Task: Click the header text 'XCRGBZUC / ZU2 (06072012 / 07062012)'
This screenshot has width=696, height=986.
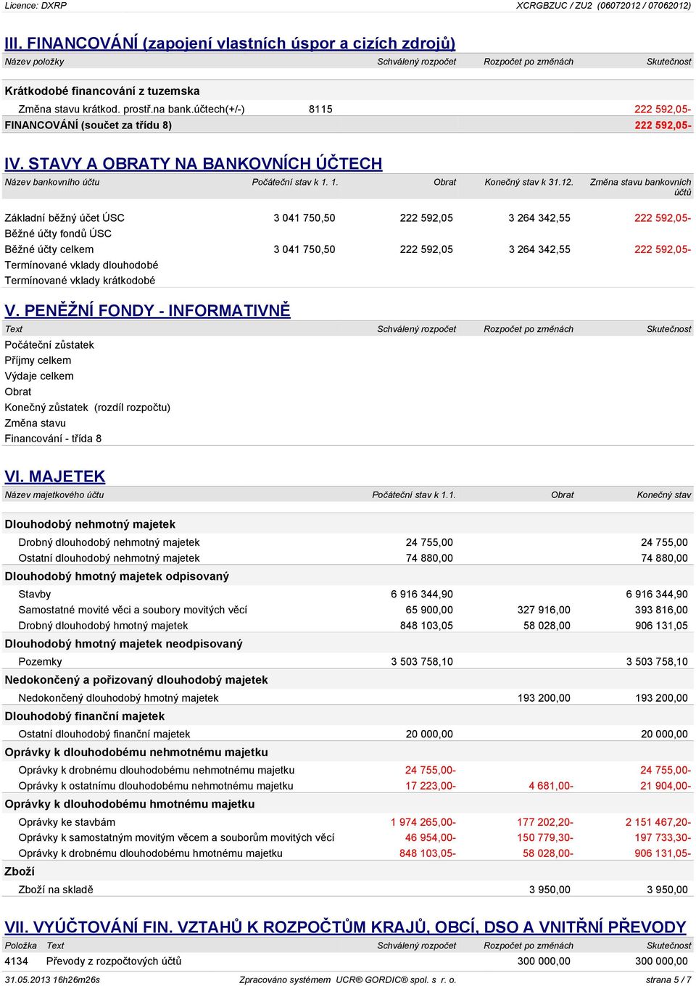Action: pyautogui.click(x=604, y=6)
